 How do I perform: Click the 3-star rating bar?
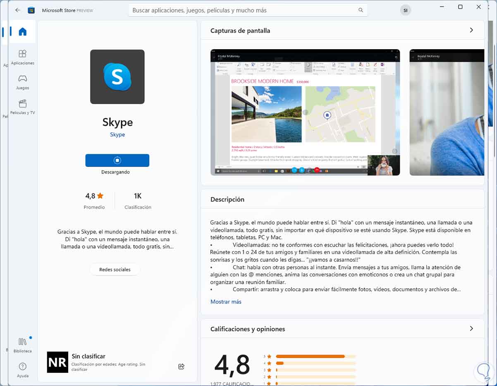(316, 370)
